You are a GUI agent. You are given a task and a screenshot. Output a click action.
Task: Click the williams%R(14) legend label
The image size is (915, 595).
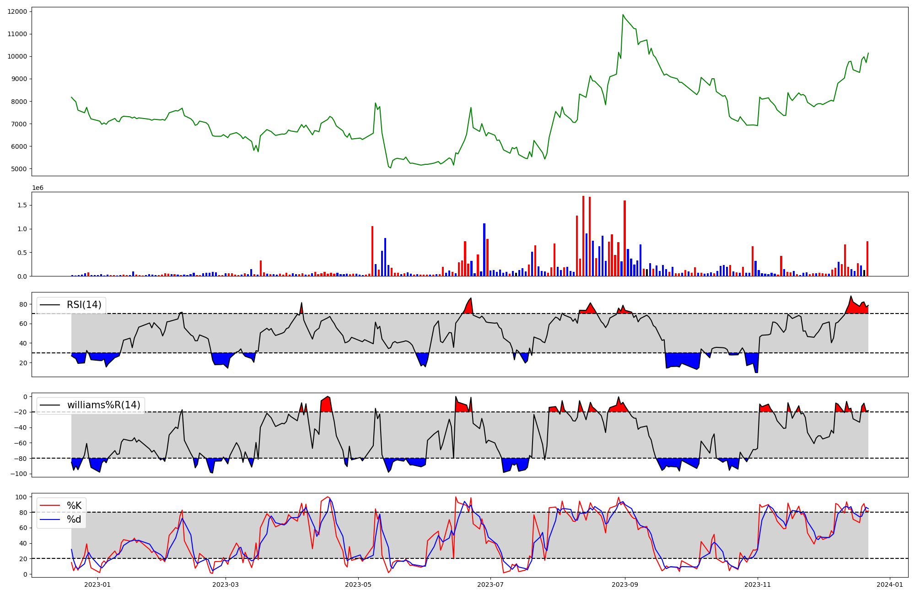[x=103, y=405]
